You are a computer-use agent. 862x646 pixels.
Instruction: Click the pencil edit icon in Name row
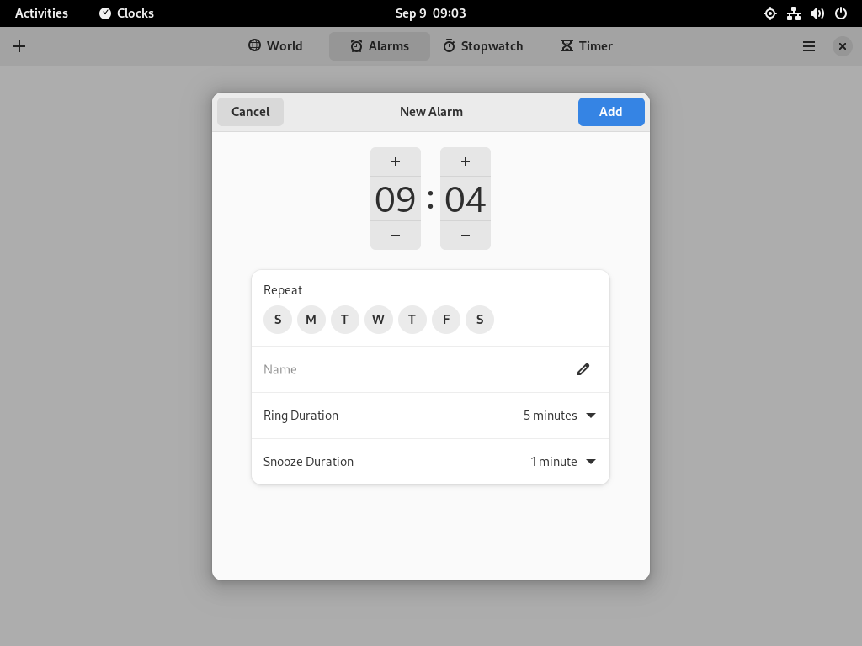pos(583,369)
